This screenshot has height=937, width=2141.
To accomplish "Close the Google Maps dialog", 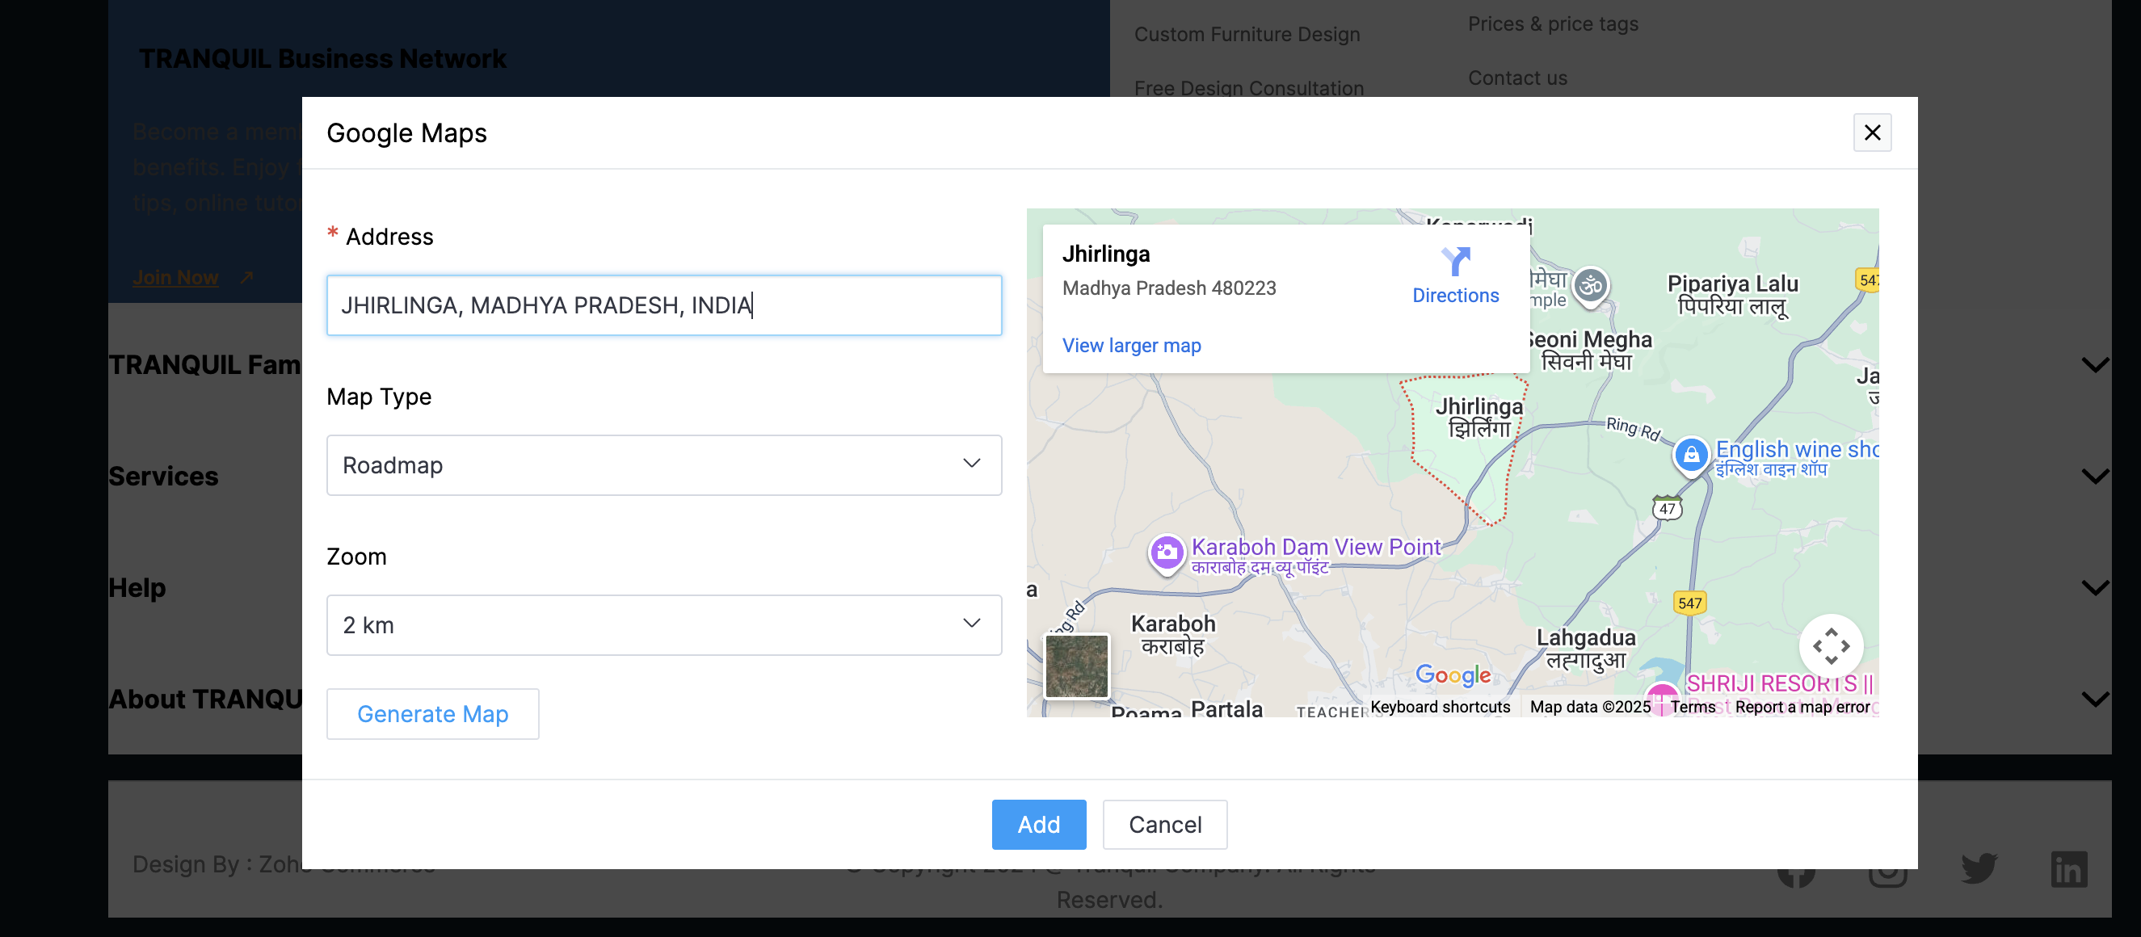I will point(1872,133).
